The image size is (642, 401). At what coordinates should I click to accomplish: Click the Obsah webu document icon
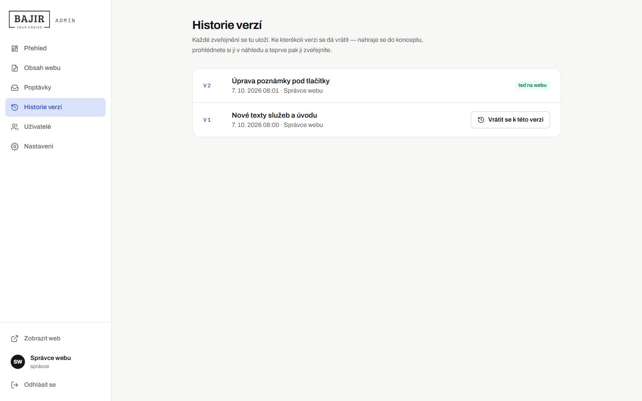tap(15, 68)
